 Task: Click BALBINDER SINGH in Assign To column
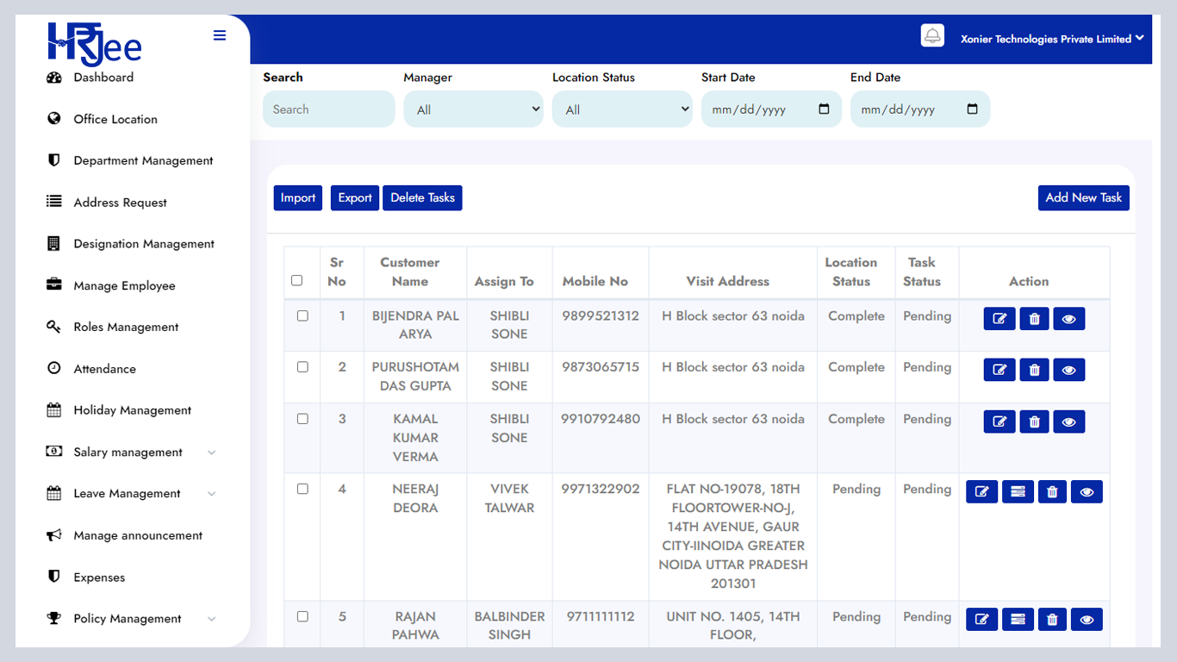(509, 626)
